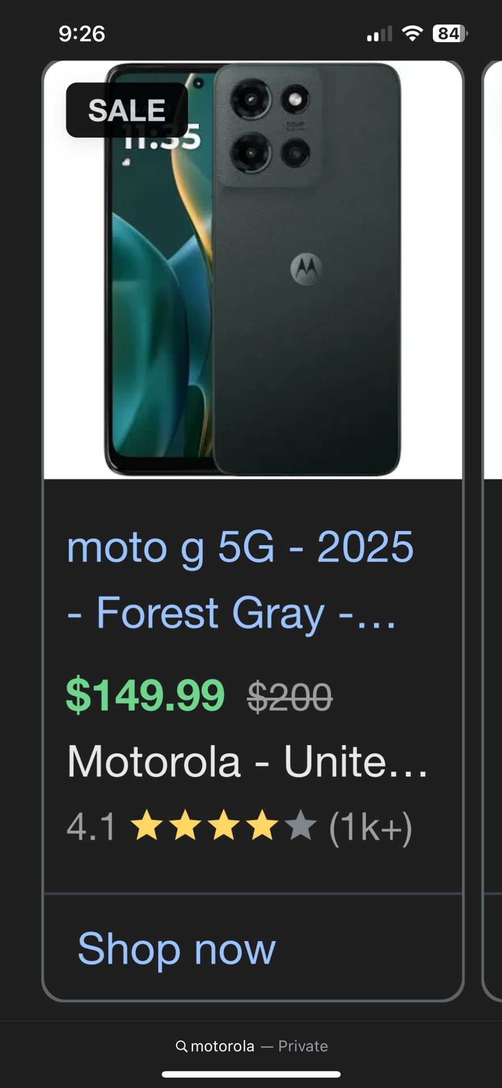Select the 9:26 time in status bar
The height and width of the screenshot is (1088, 502).
pyautogui.click(x=83, y=34)
